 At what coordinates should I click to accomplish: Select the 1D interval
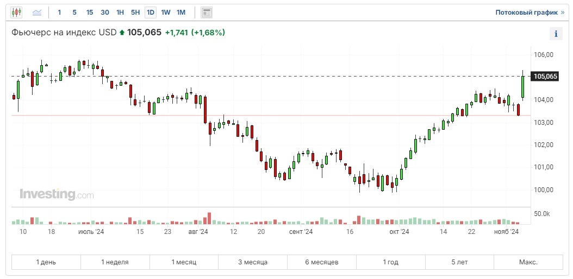151,12
